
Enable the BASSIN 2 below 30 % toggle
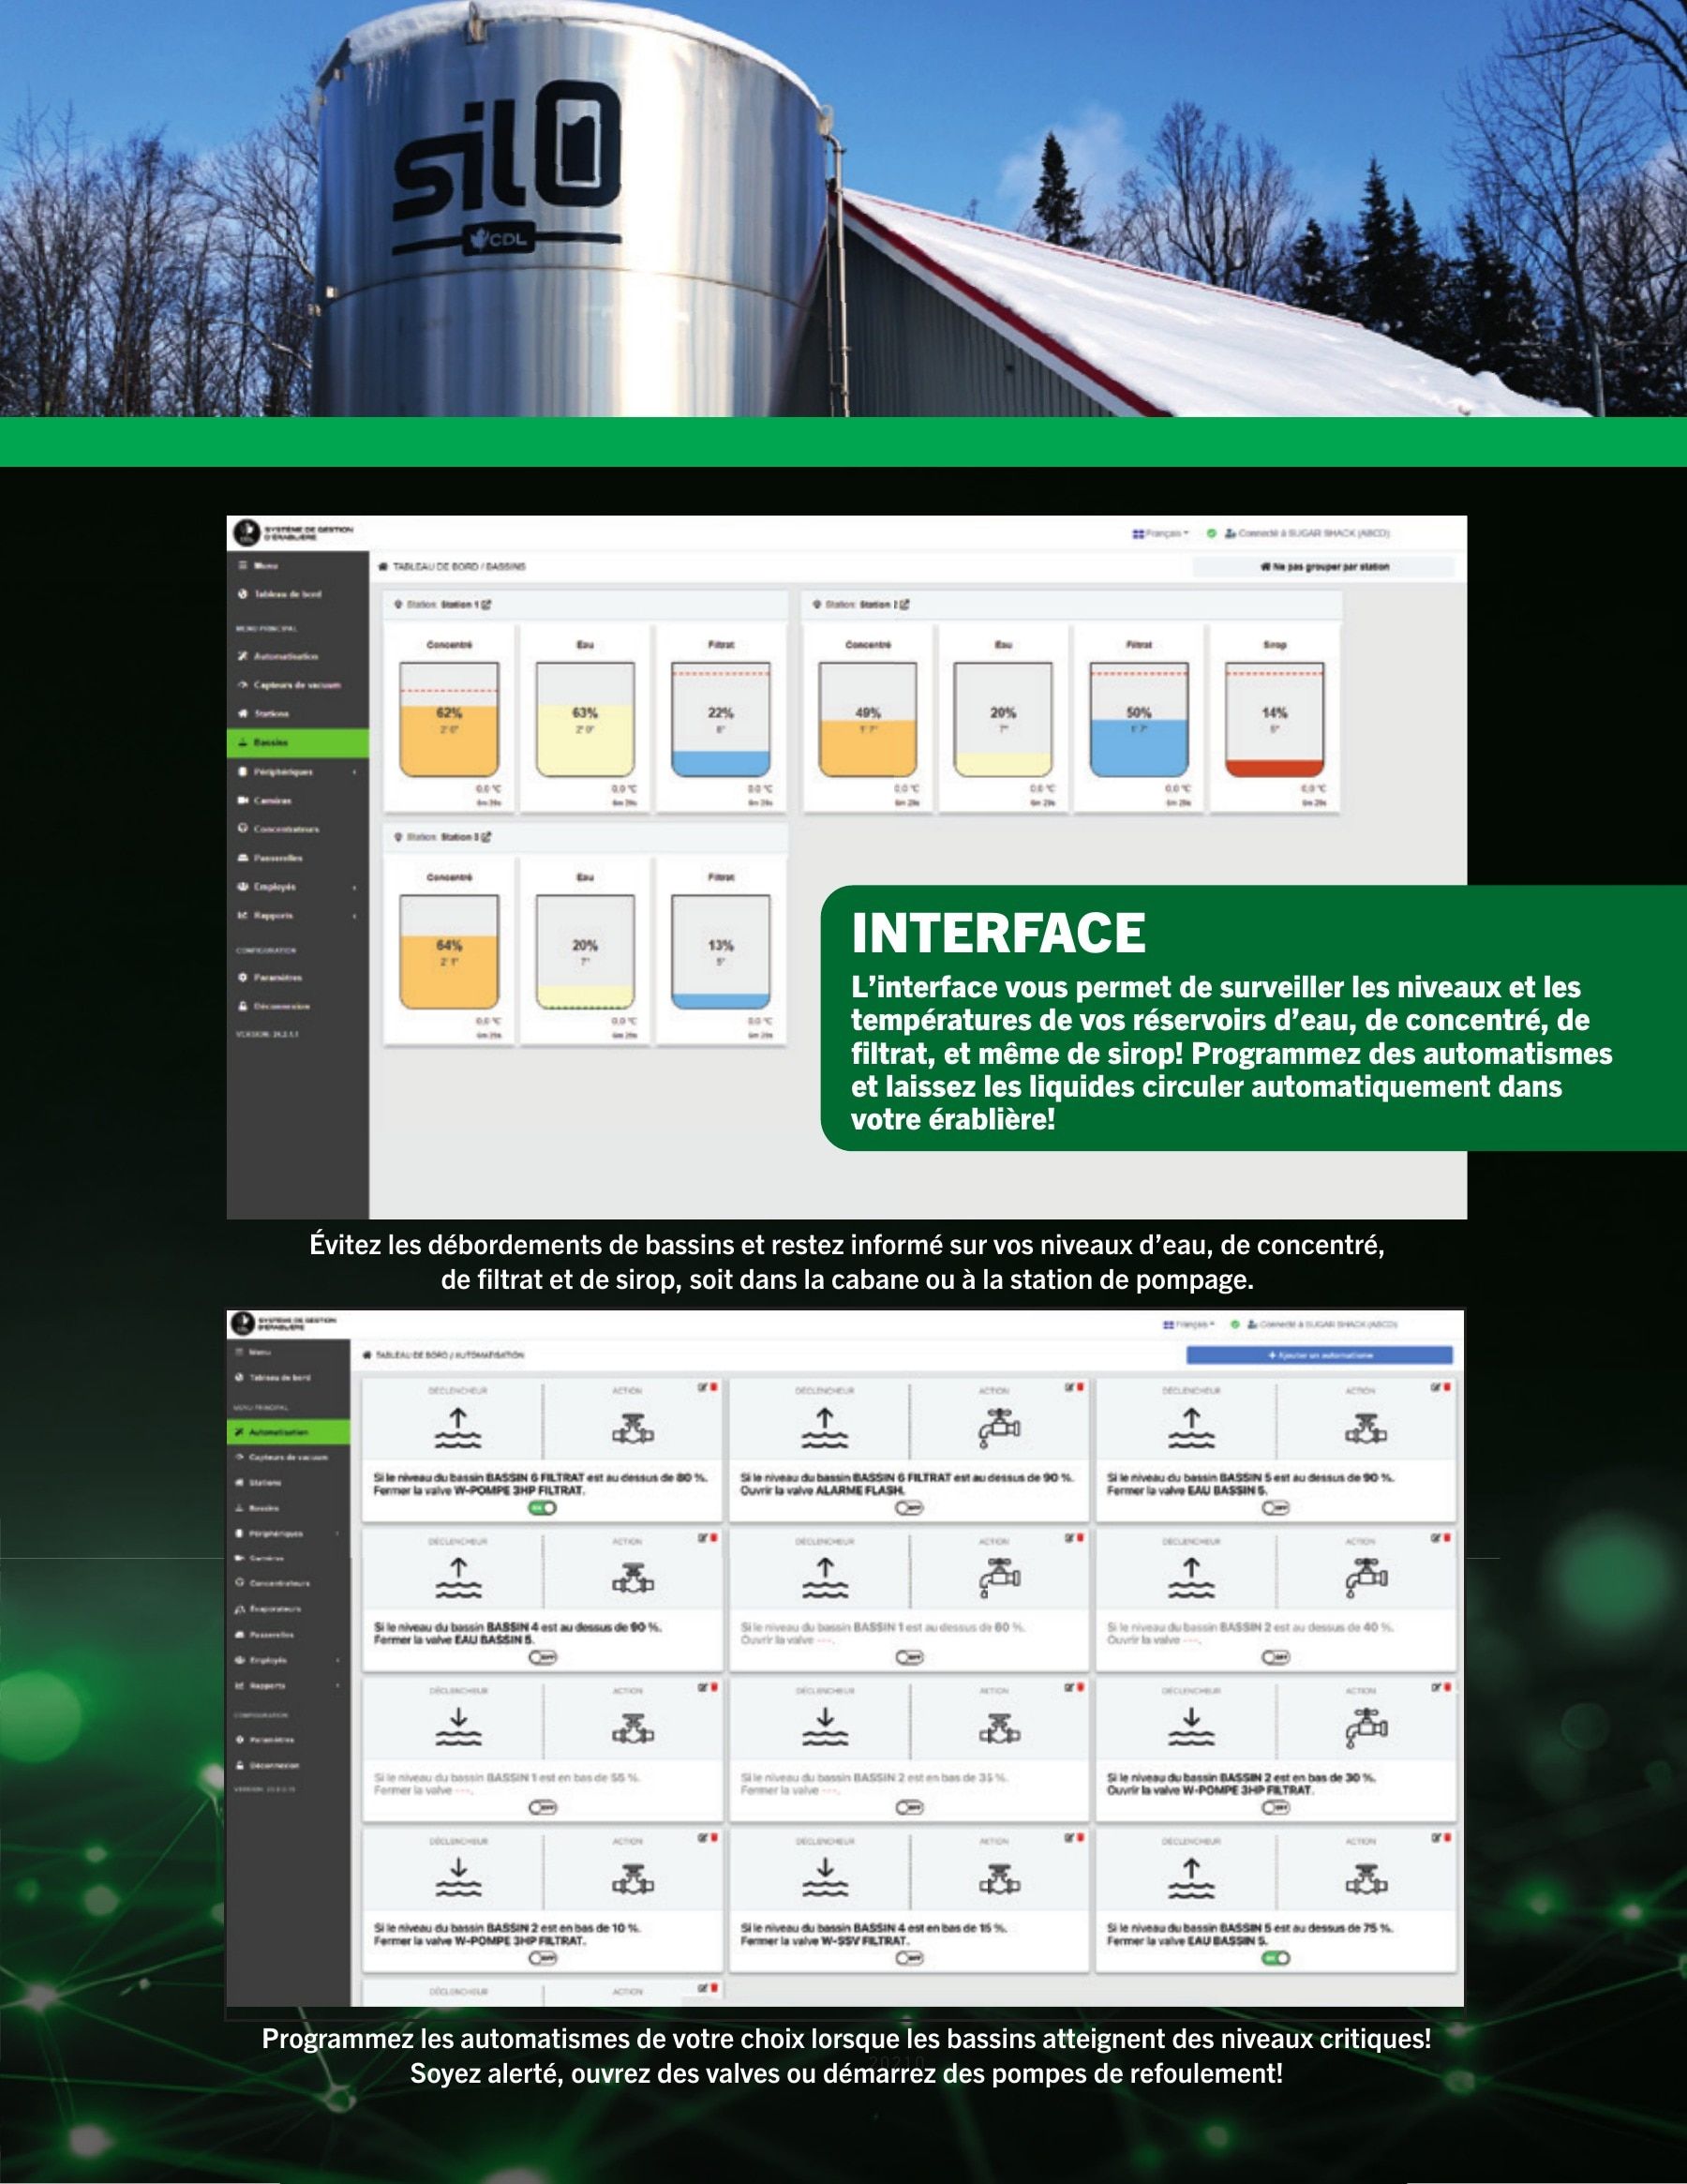pyautogui.click(x=1275, y=1807)
